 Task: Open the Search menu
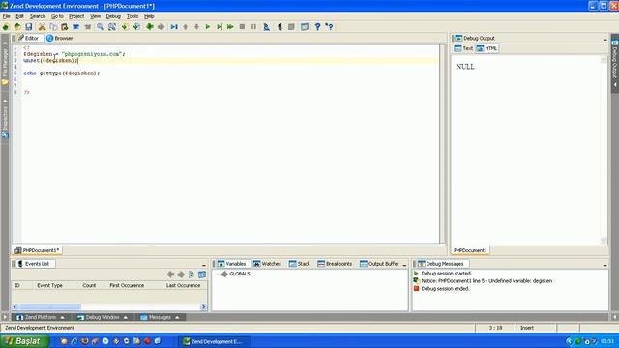tap(38, 16)
